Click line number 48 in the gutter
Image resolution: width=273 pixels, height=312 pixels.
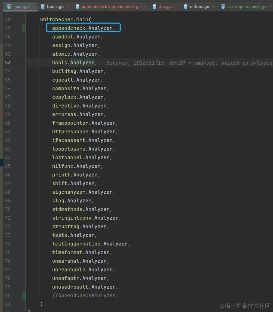(8, 19)
